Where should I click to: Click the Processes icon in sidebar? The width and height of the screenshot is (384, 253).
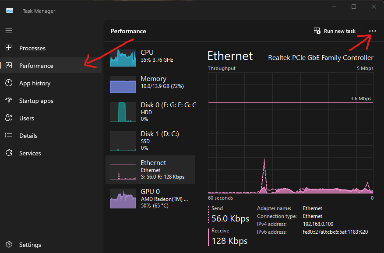click(9, 48)
